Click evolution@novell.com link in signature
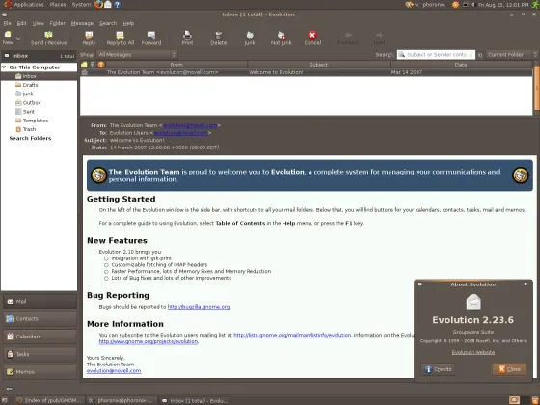540x405 pixels. [114, 371]
